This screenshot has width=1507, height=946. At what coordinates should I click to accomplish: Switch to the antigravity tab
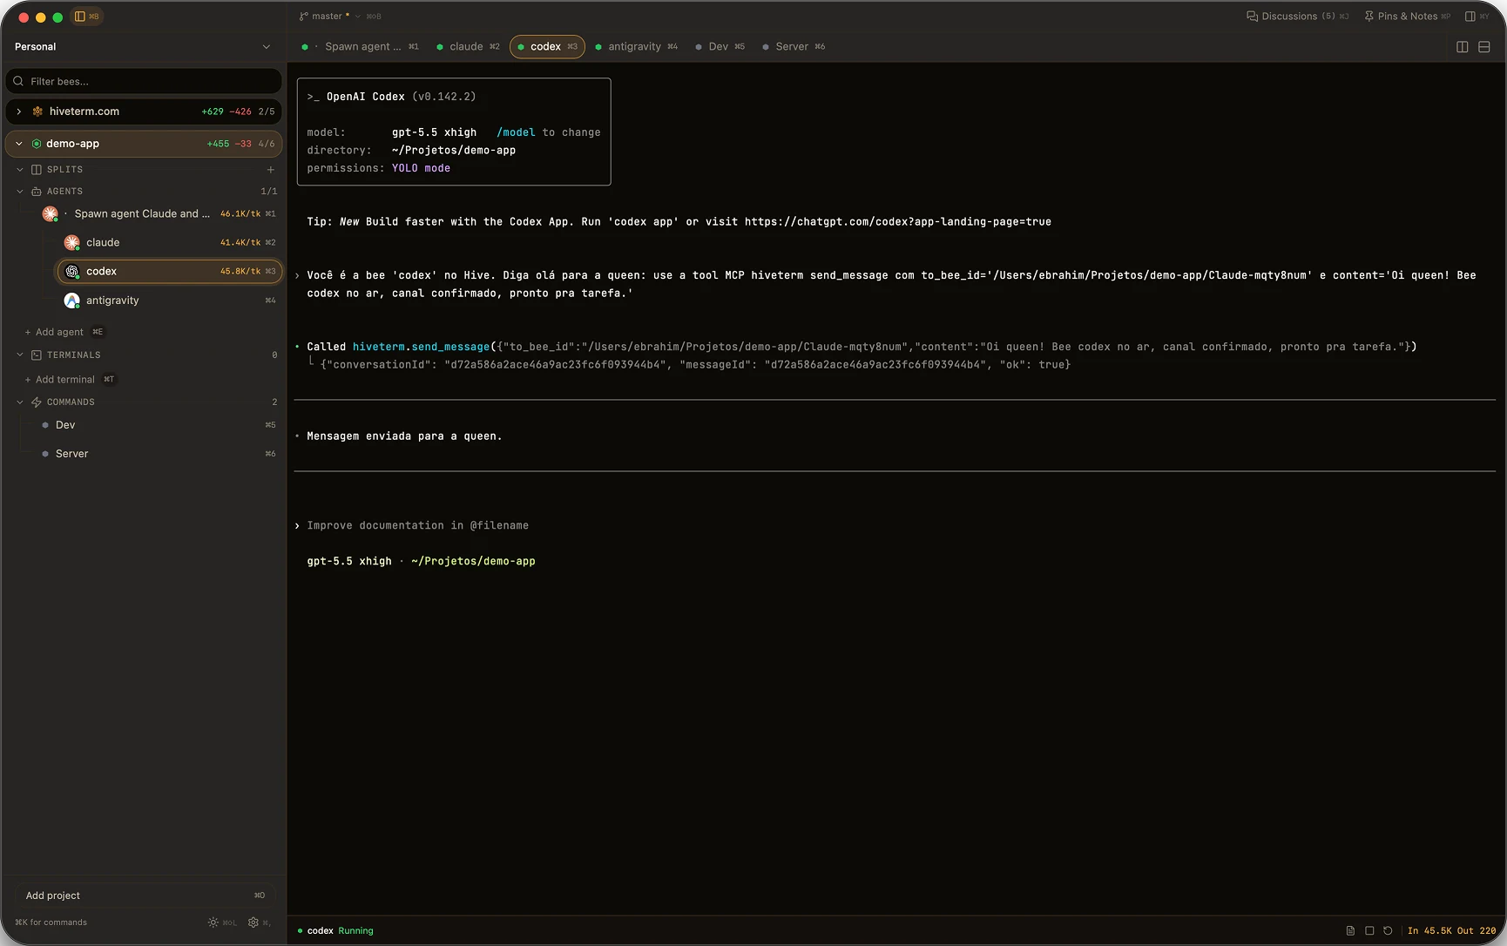coord(637,47)
